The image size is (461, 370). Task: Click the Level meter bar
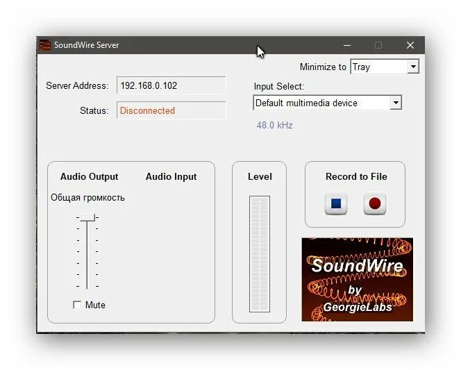pyautogui.click(x=260, y=254)
